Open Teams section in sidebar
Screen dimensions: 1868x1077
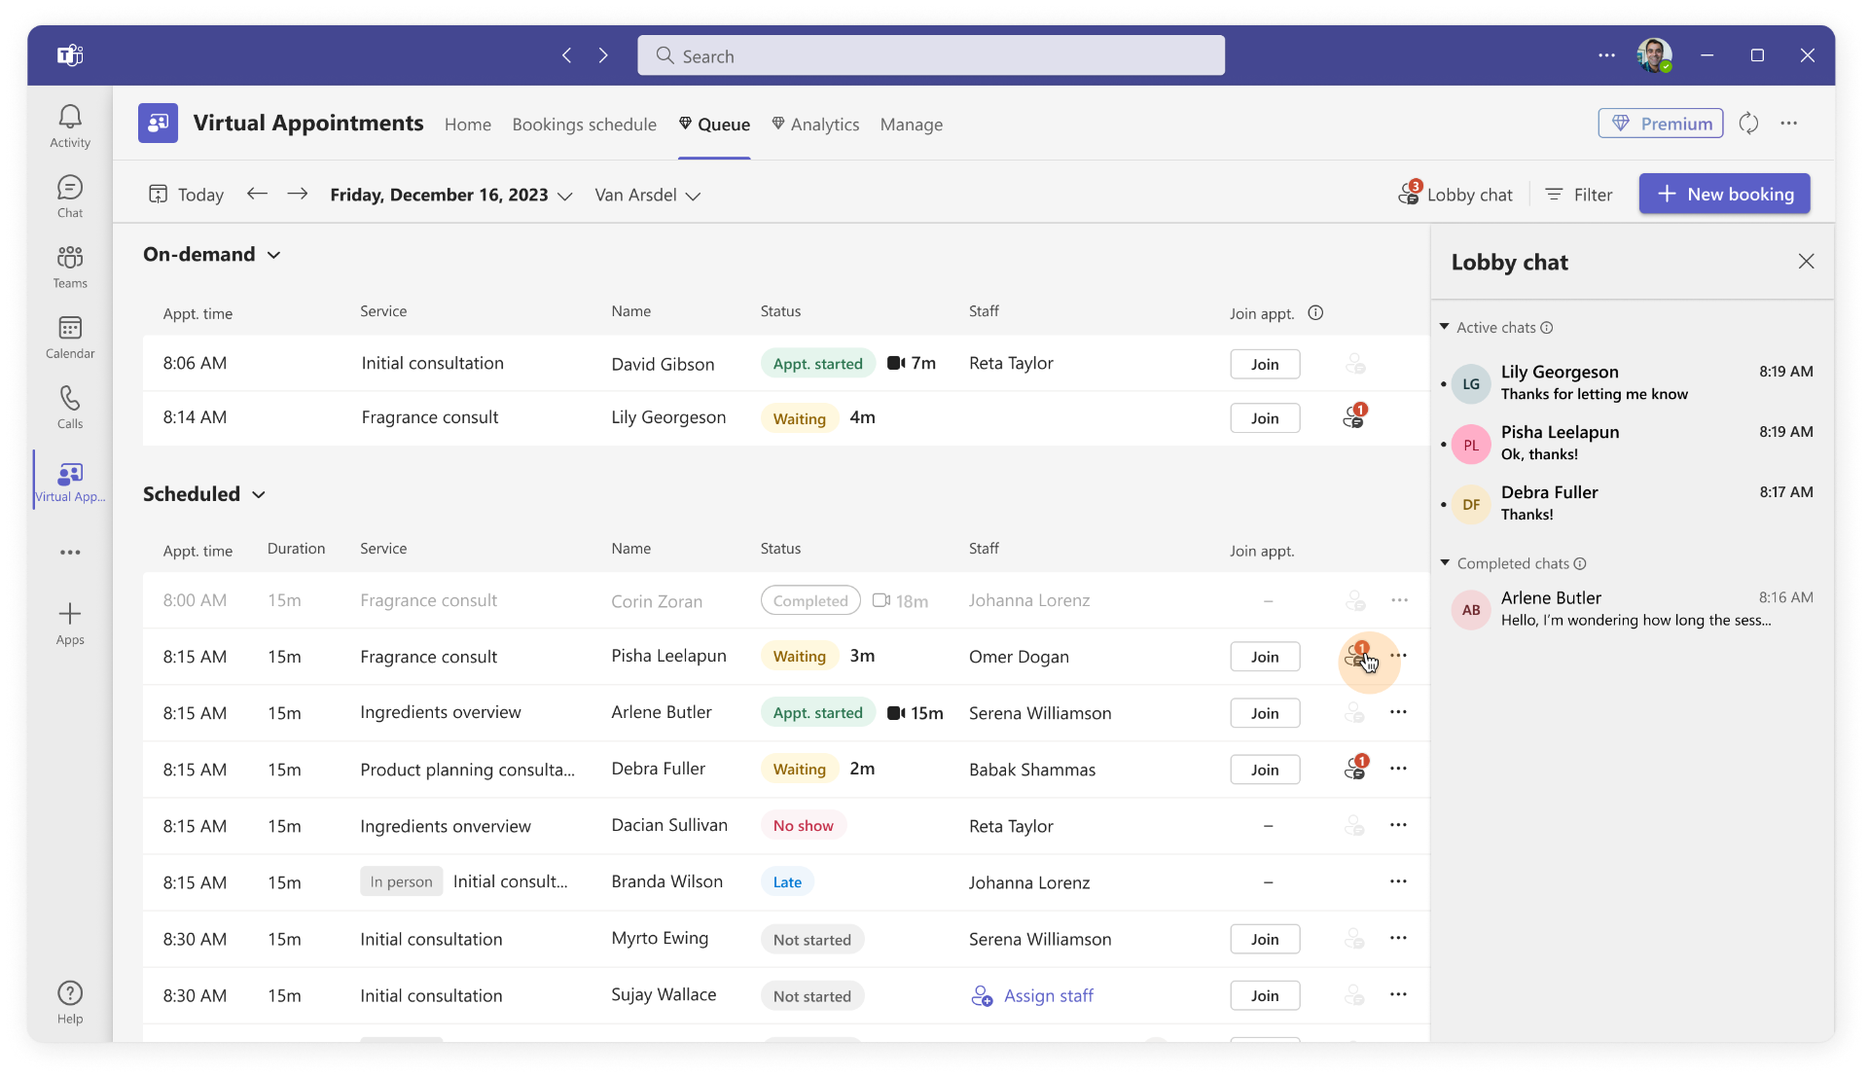(70, 268)
